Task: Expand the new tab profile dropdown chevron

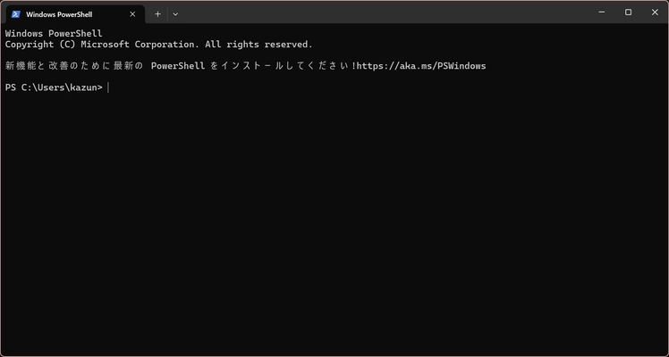Action: coord(175,14)
